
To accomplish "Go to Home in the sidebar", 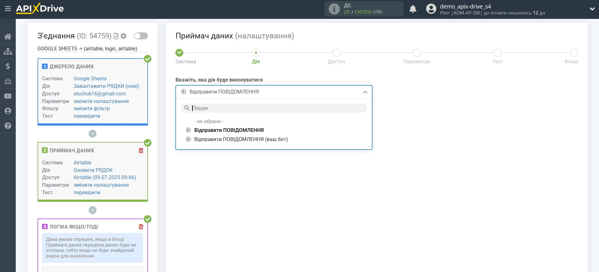I will tap(8, 37).
